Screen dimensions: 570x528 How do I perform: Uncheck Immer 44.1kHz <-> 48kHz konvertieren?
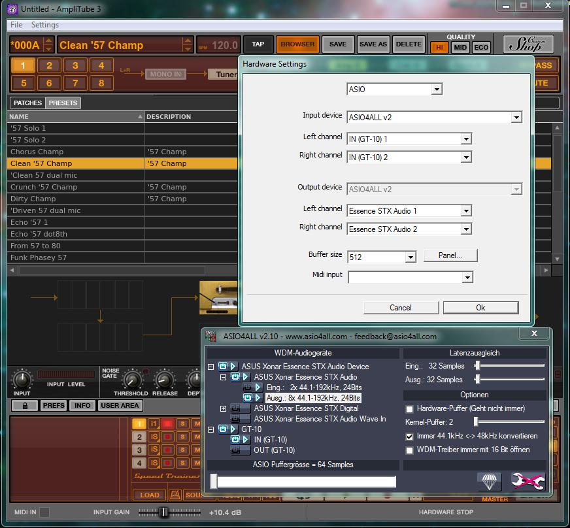(x=409, y=437)
